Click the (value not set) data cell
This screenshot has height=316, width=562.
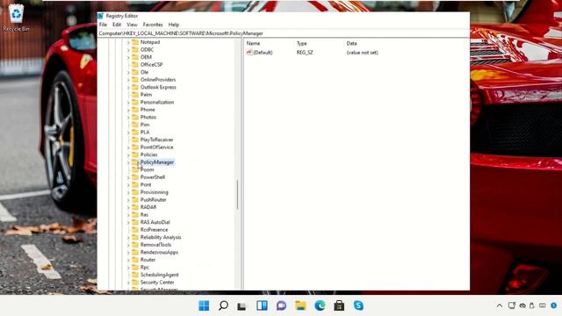(x=362, y=53)
